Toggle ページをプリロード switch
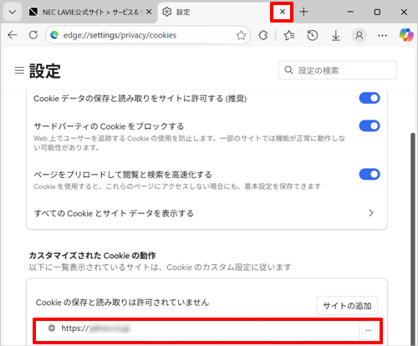Image resolution: width=418 pixels, height=346 pixels. [370, 175]
